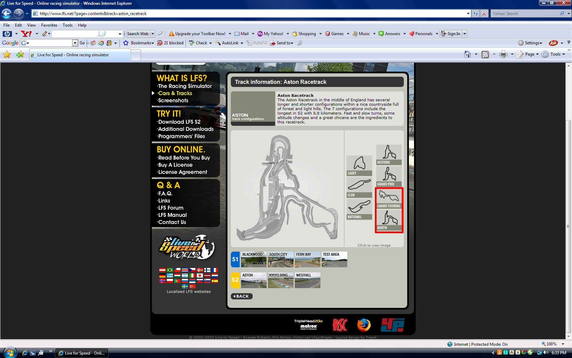Viewport: 572px width, 358px height.
Task: Click the Google Bookmarks star icon
Action: pos(126,43)
